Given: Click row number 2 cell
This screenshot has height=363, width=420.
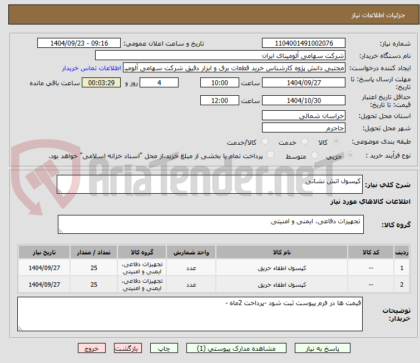Looking at the screenshot, I should (402, 284).
